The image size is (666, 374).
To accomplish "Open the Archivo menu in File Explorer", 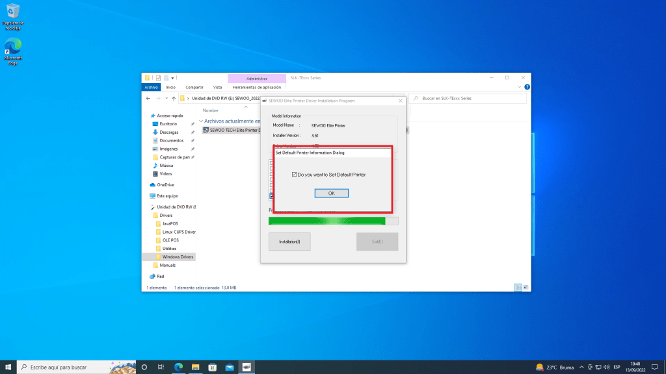I will pyautogui.click(x=151, y=87).
